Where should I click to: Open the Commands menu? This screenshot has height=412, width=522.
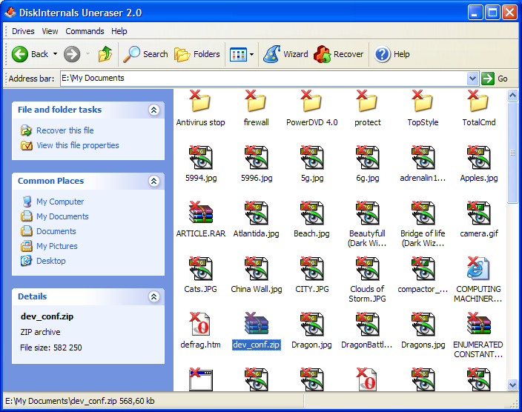click(85, 31)
